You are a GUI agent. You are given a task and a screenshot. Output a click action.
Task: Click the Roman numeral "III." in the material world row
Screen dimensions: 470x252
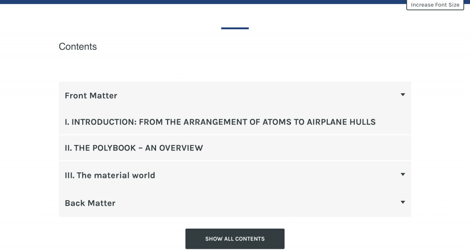(70, 175)
